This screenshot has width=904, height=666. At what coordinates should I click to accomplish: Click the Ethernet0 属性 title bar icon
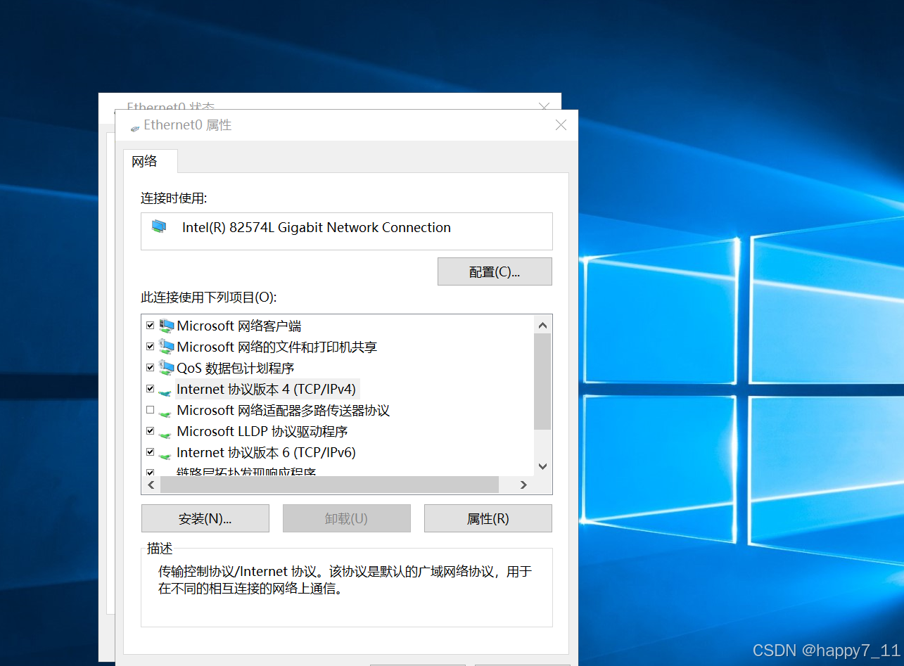coord(135,127)
